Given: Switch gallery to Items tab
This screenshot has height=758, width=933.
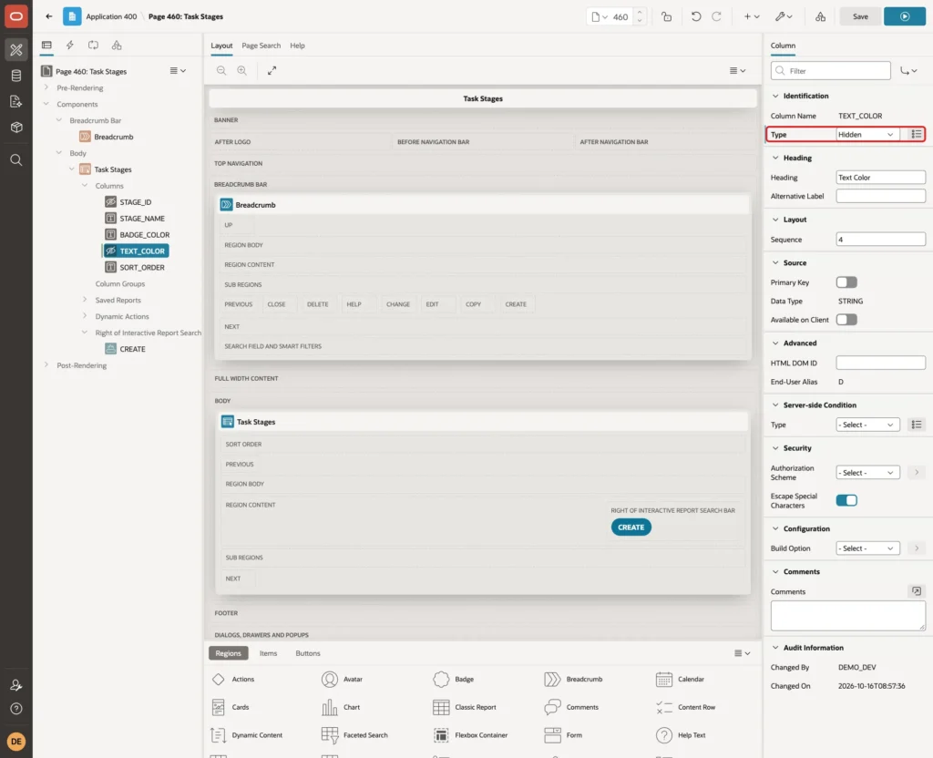Looking at the screenshot, I should (x=269, y=653).
